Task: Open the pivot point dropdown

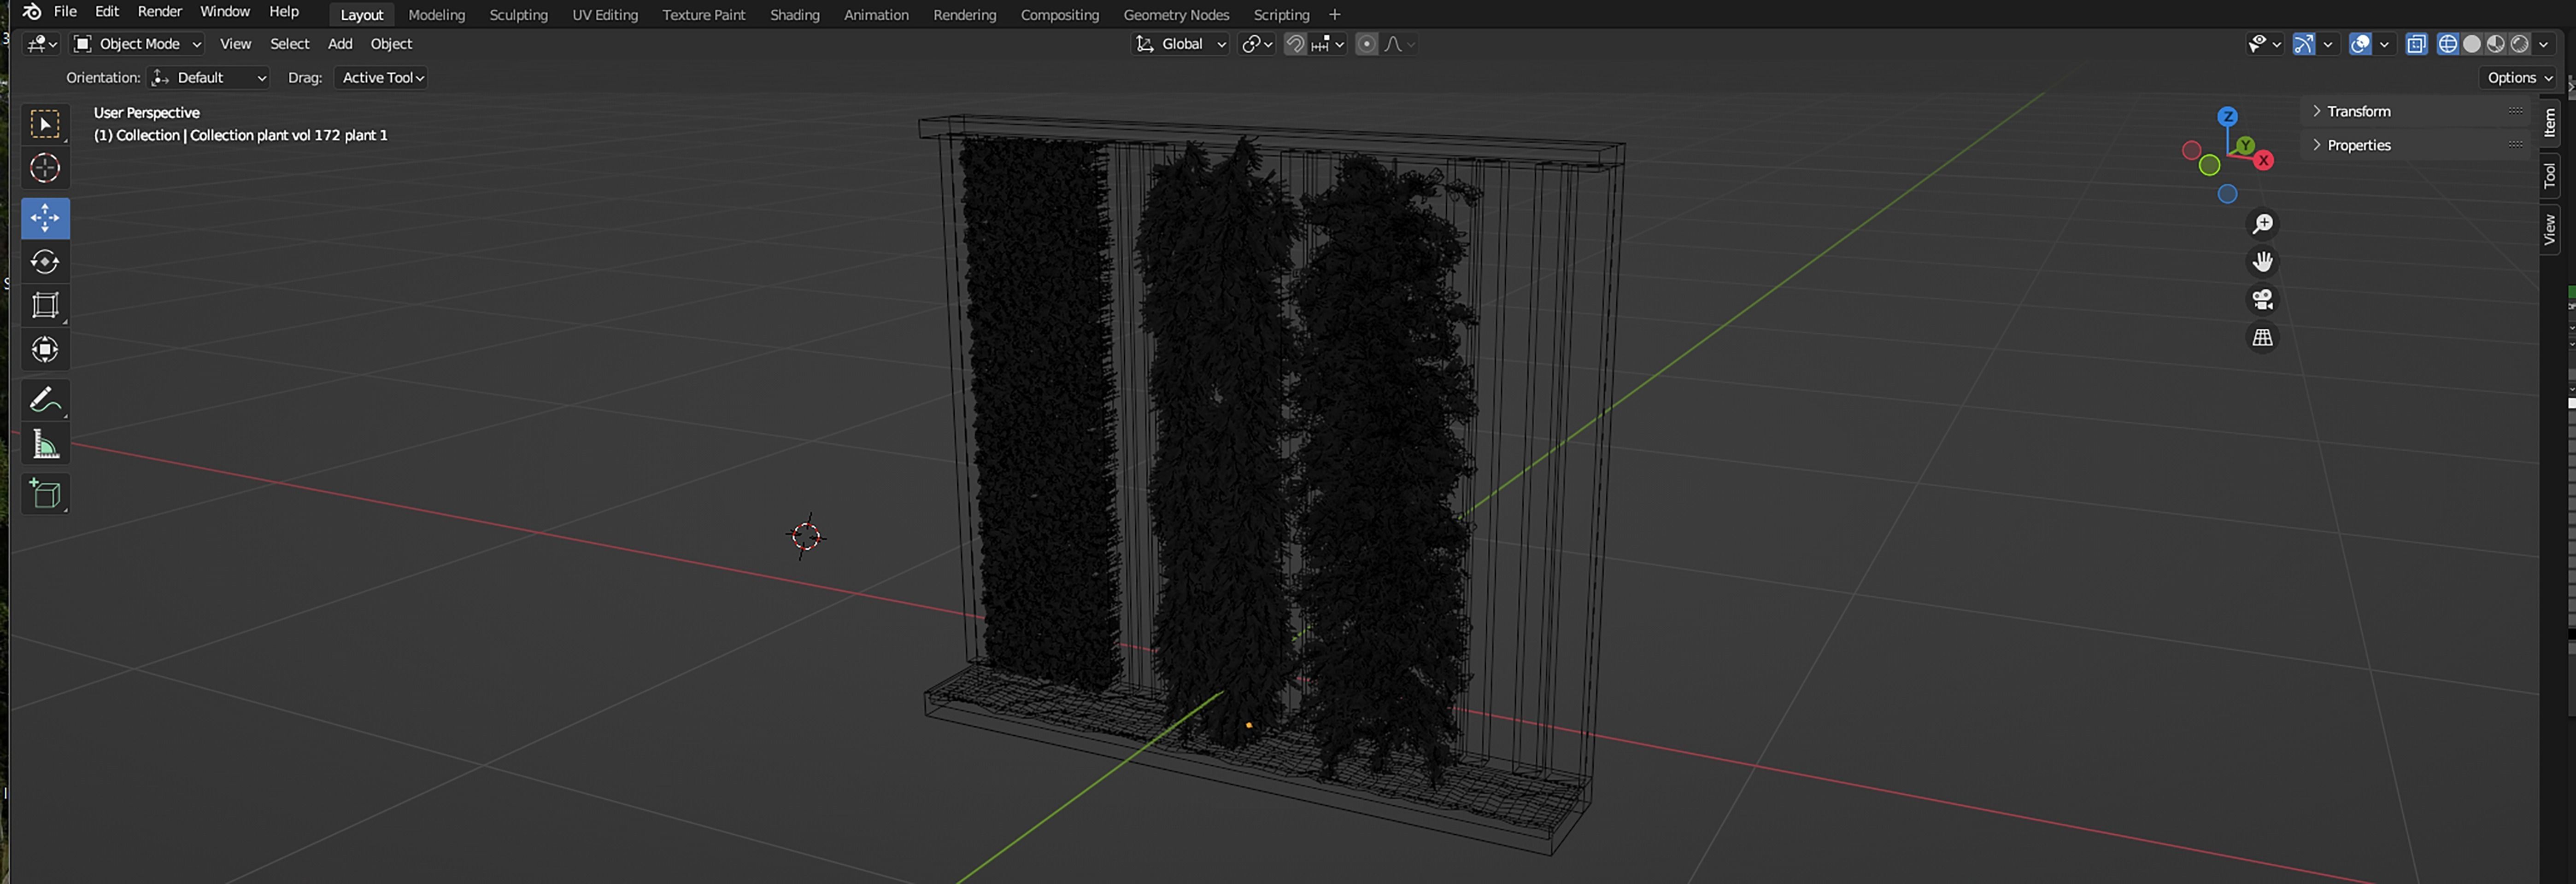Action: click(x=1256, y=44)
